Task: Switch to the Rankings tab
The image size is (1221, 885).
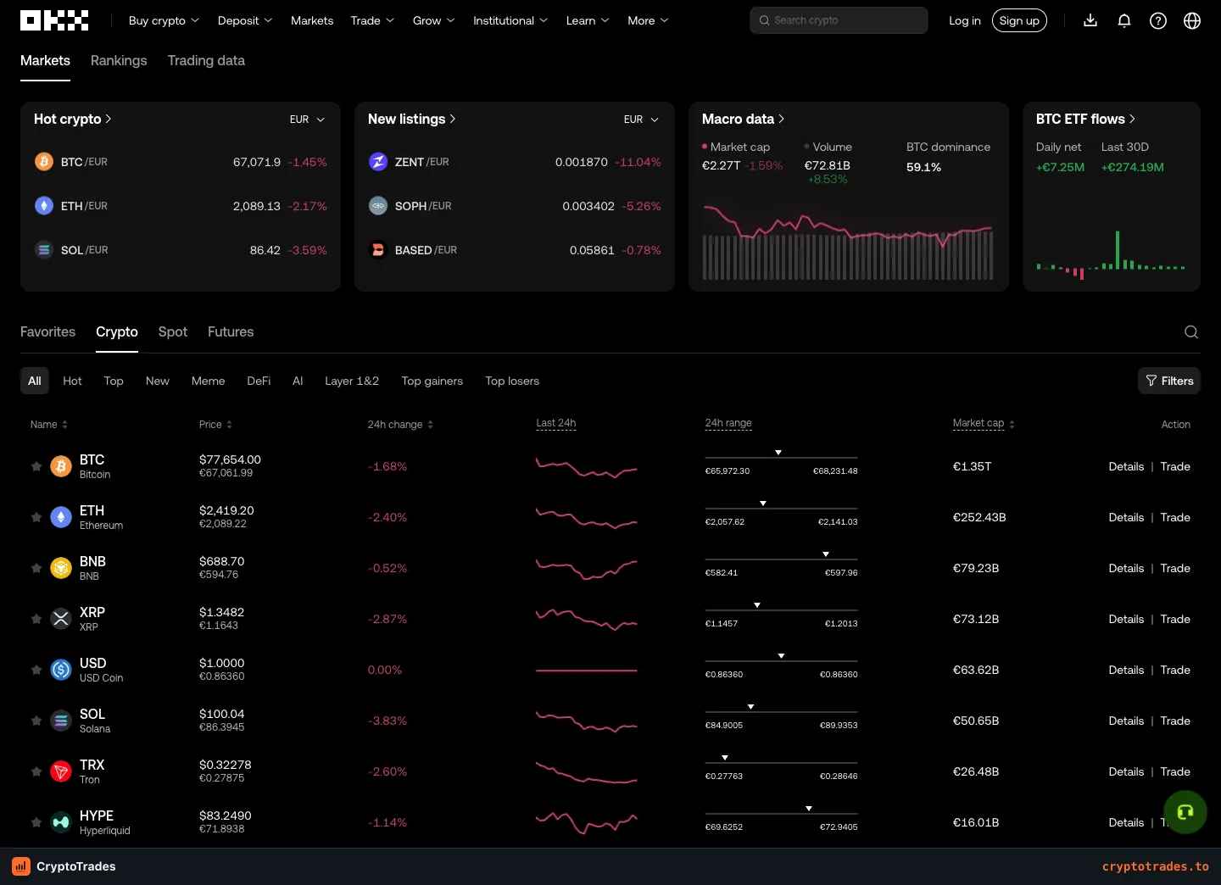Action: tap(119, 61)
